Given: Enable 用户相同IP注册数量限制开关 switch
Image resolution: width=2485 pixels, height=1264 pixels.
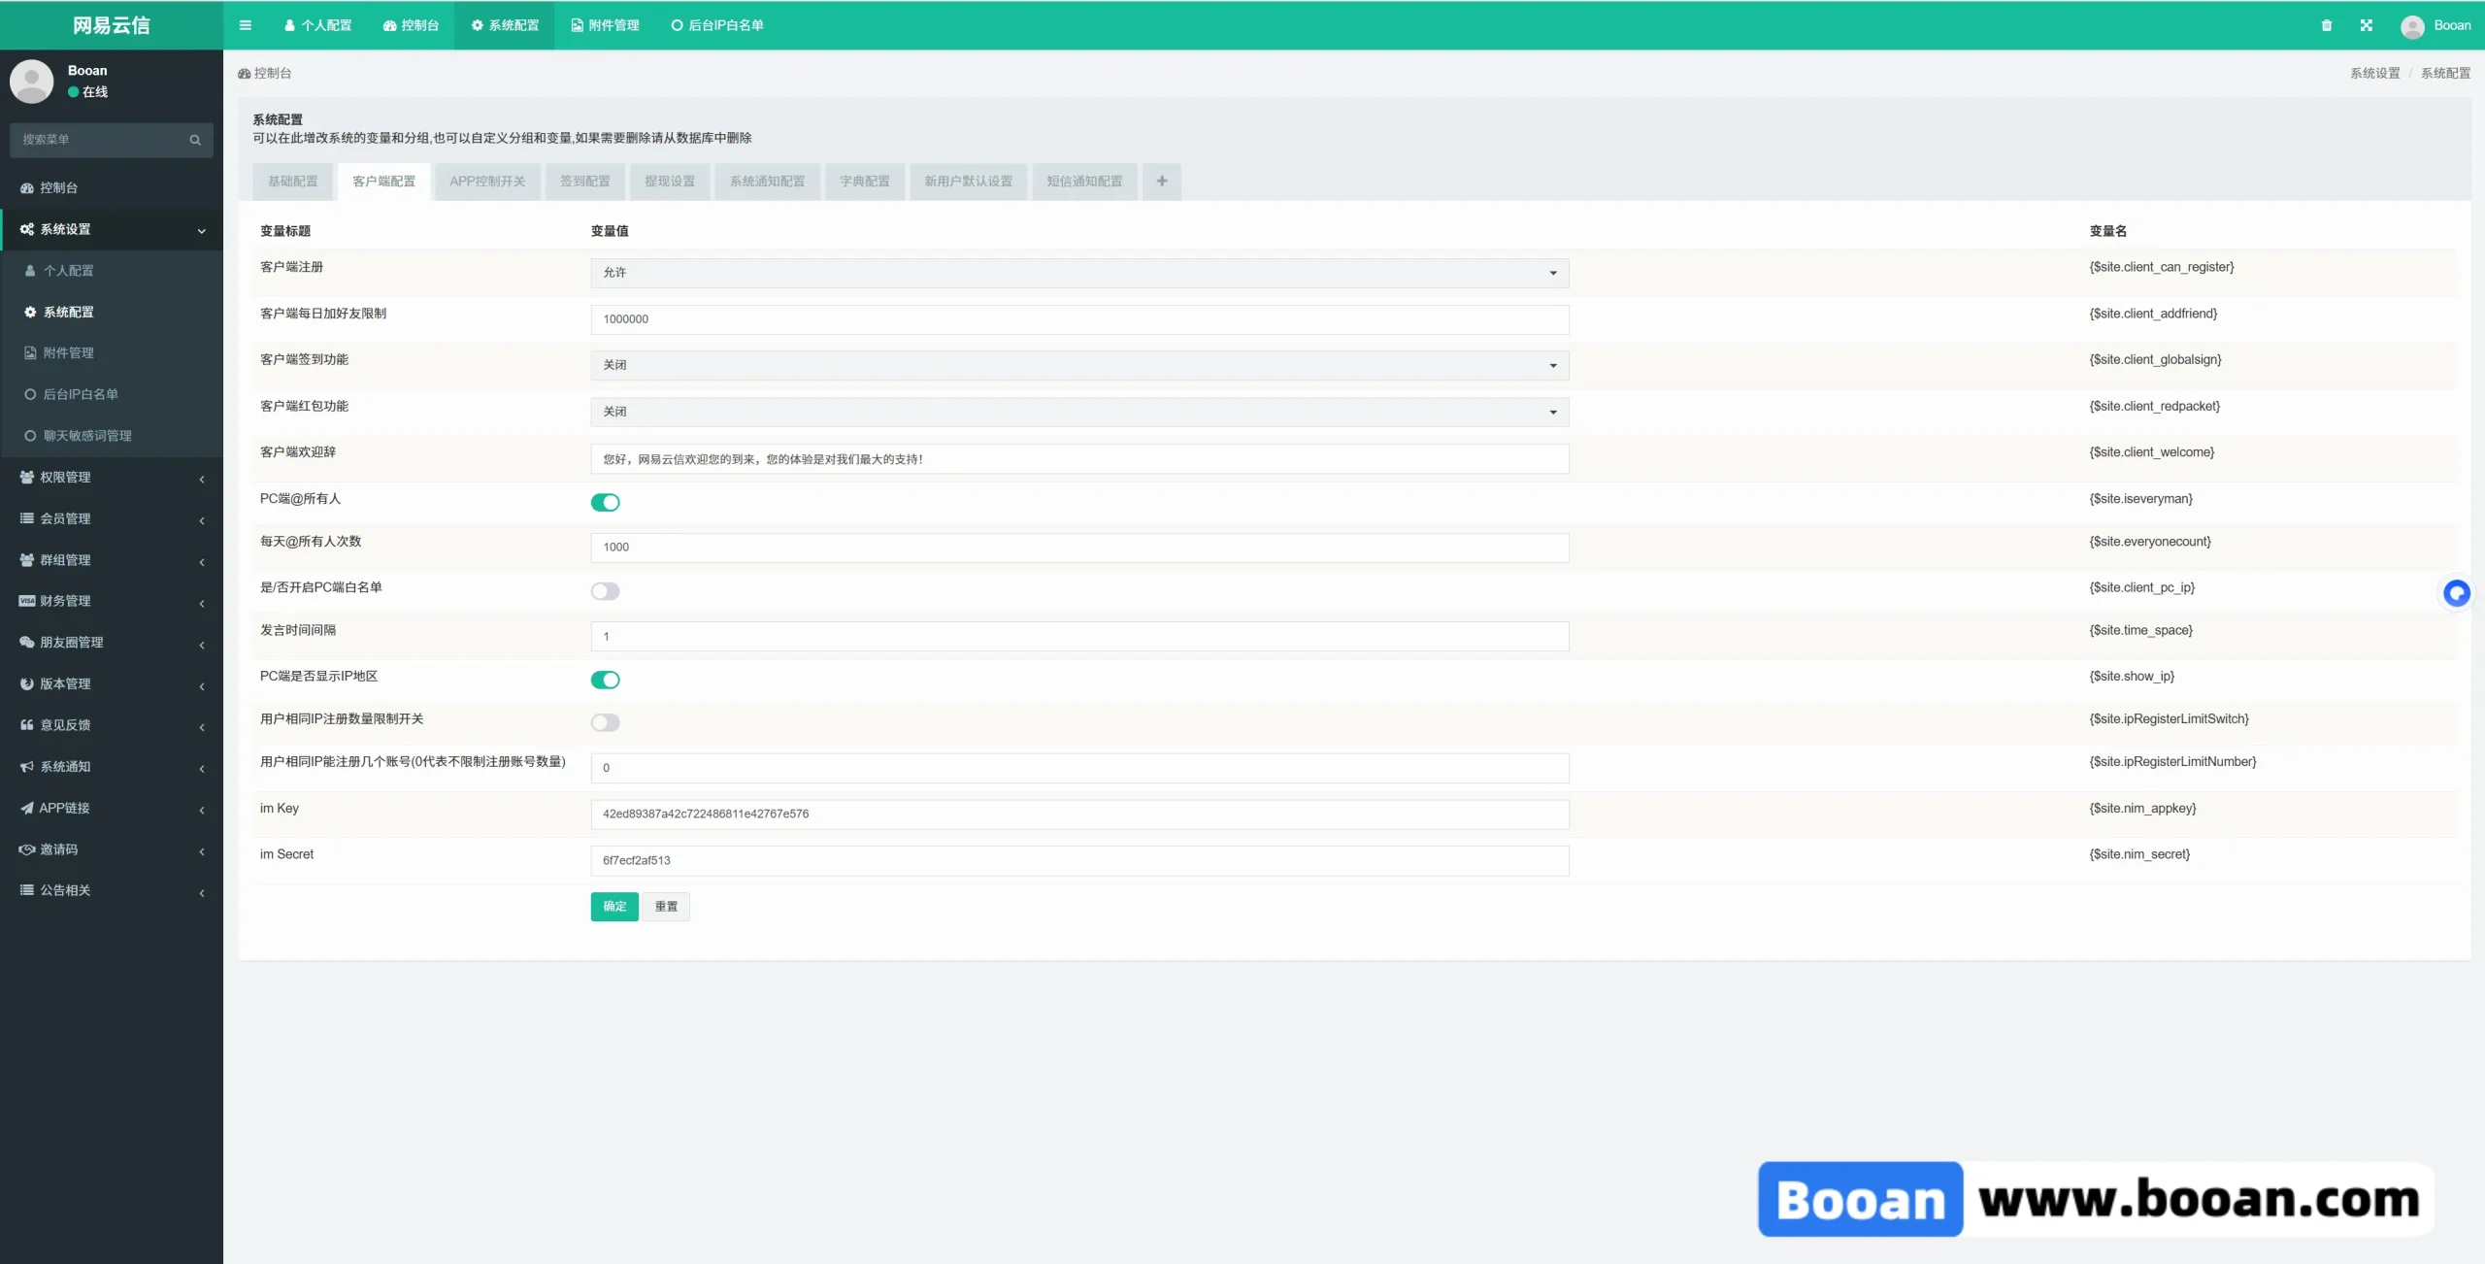Looking at the screenshot, I should [x=605, y=722].
